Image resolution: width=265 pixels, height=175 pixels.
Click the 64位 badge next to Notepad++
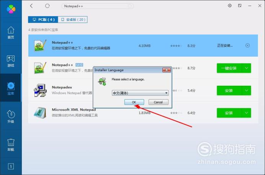coord(79,65)
